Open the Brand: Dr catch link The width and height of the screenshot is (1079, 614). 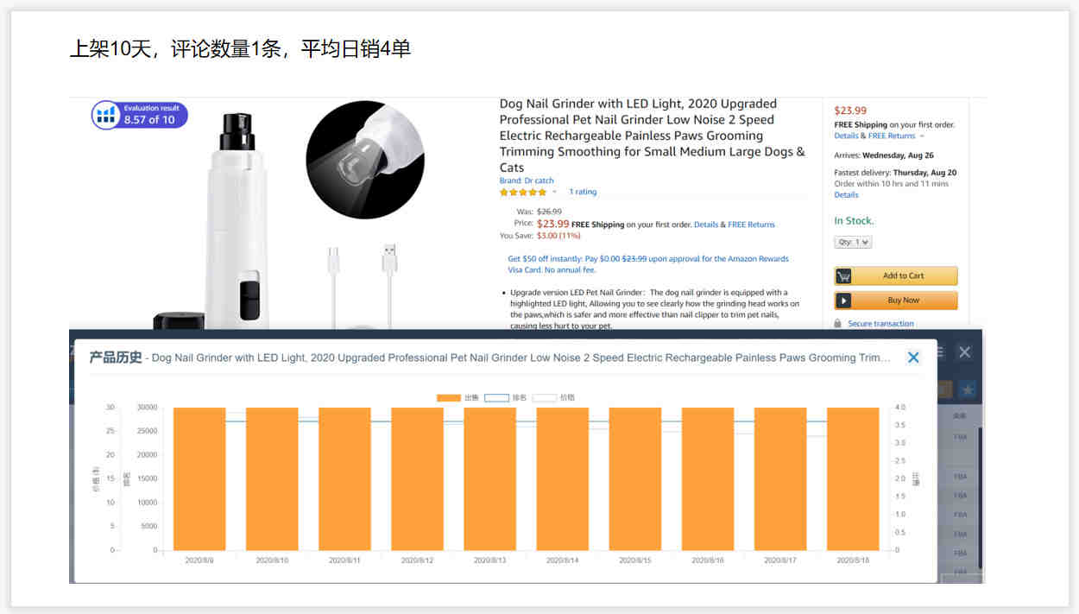[x=527, y=180]
